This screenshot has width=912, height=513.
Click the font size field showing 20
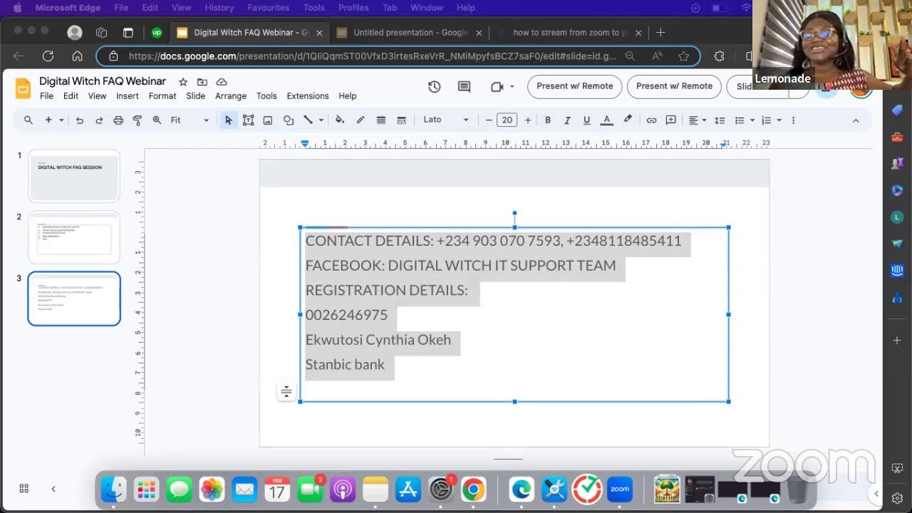[x=507, y=120]
